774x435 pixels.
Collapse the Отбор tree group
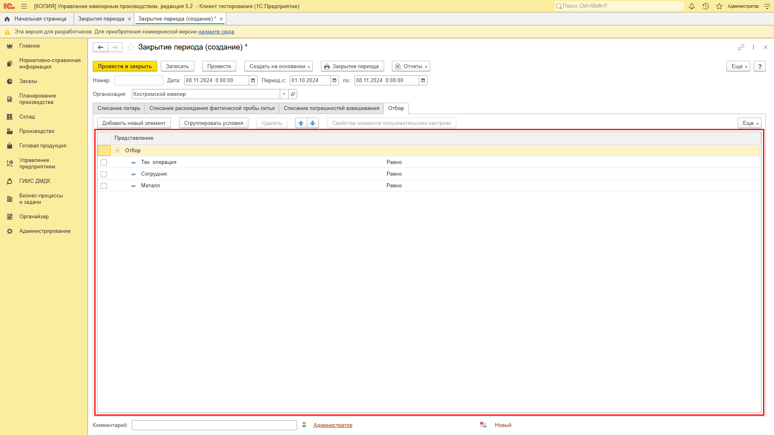[118, 151]
